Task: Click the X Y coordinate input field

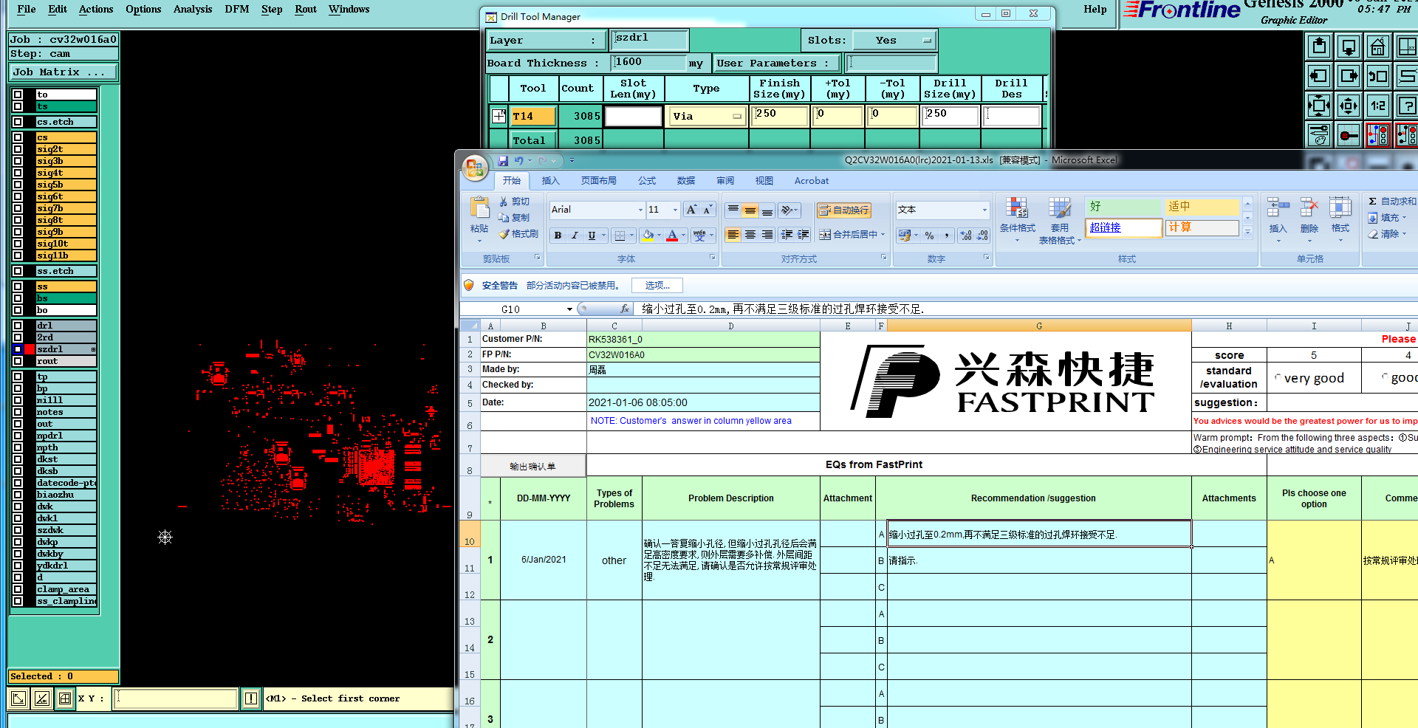Action: [176, 698]
